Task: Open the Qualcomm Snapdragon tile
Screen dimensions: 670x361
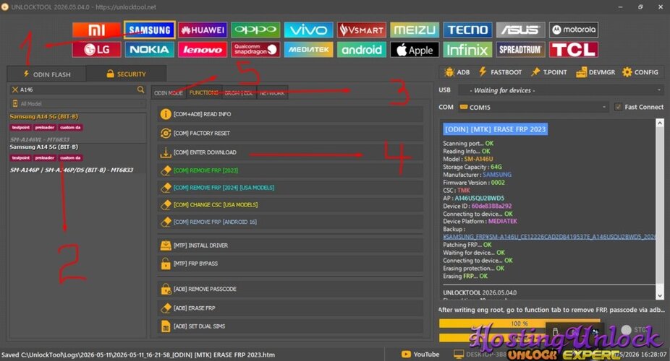Action: pos(255,49)
